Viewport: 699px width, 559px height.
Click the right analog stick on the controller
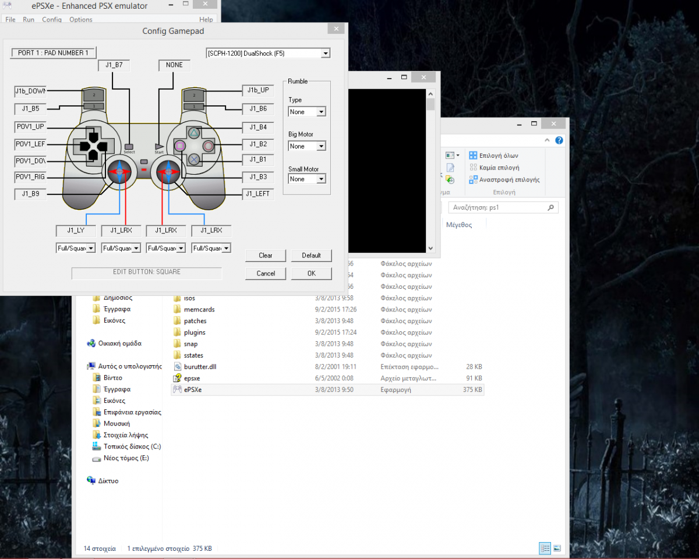point(168,172)
